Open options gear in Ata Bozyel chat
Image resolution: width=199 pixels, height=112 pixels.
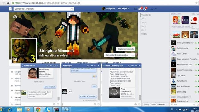click(95, 66)
